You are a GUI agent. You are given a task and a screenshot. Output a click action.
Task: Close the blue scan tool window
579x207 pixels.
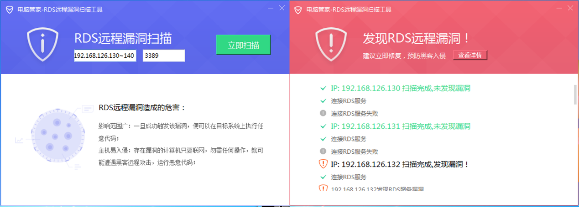click(x=282, y=8)
